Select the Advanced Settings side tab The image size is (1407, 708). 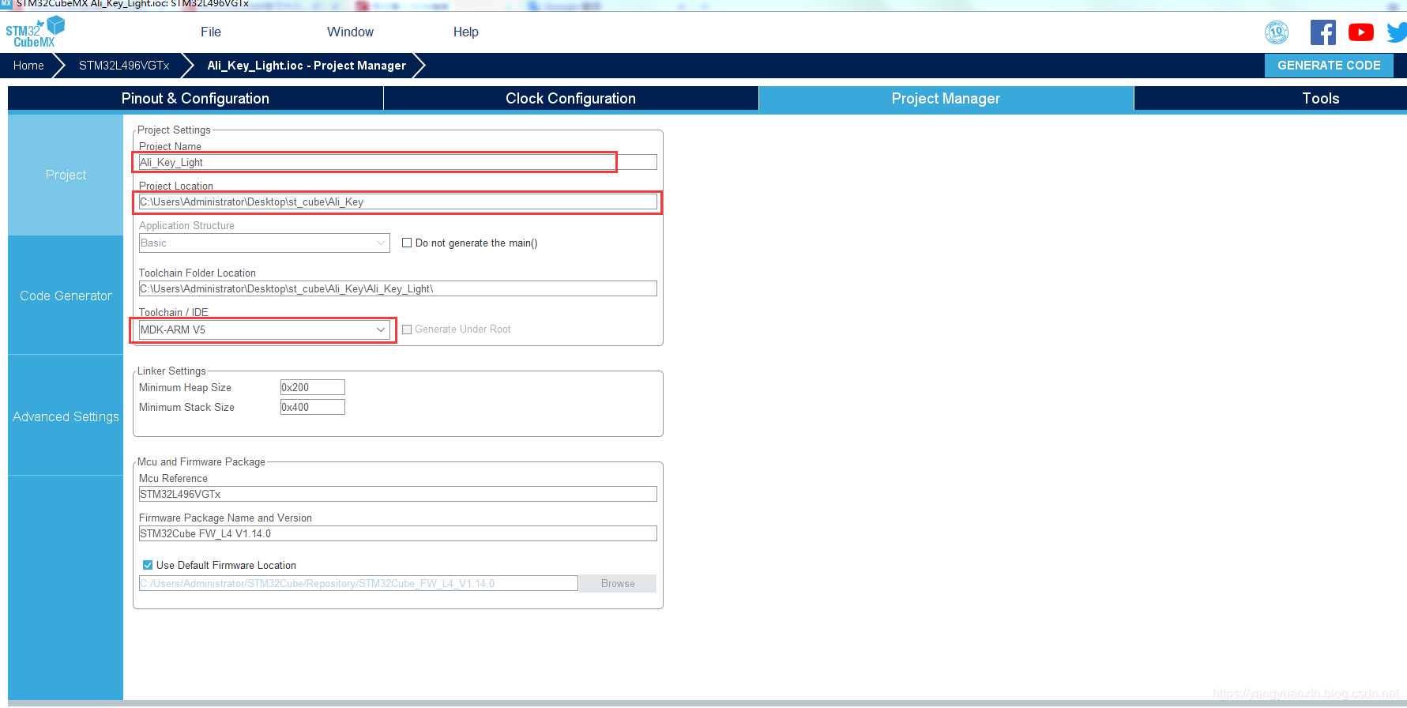66,416
